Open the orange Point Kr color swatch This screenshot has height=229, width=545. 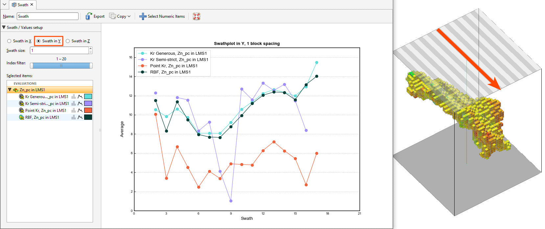88,111
